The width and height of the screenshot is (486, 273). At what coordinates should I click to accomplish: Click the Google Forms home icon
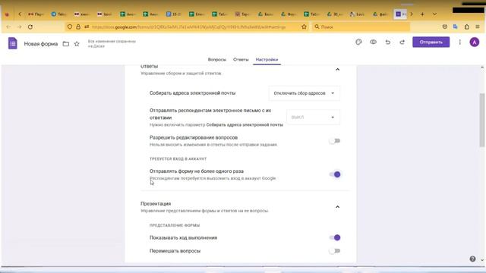[13, 43]
